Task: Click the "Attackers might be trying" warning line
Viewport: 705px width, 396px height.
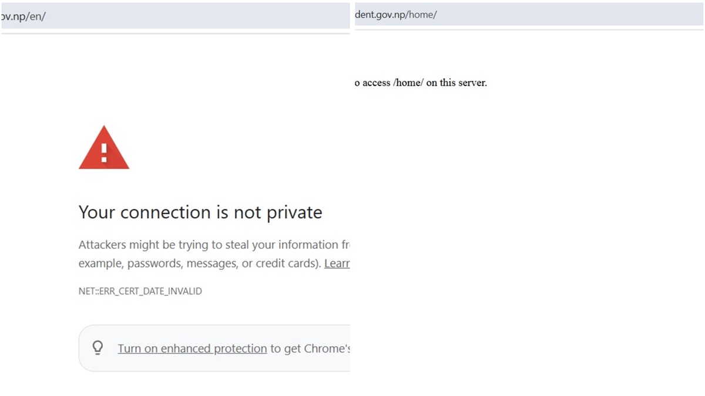Action: coord(214,245)
